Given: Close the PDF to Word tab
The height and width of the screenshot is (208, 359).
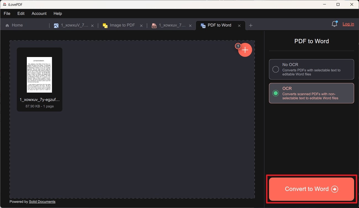Looking at the screenshot, I should point(239,26).
